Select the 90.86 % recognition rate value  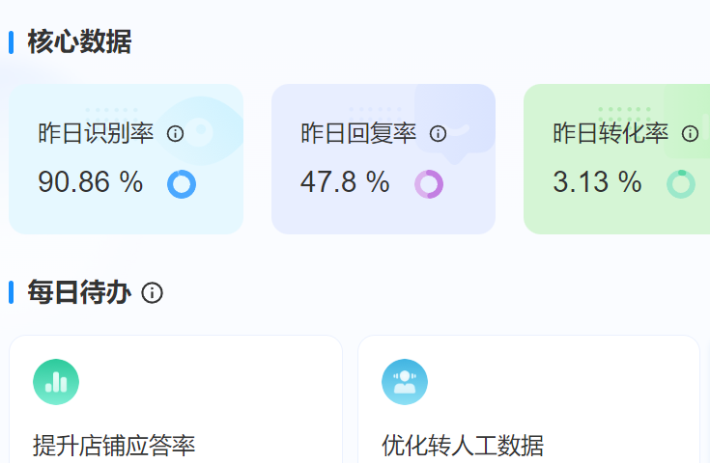point(90,182)
